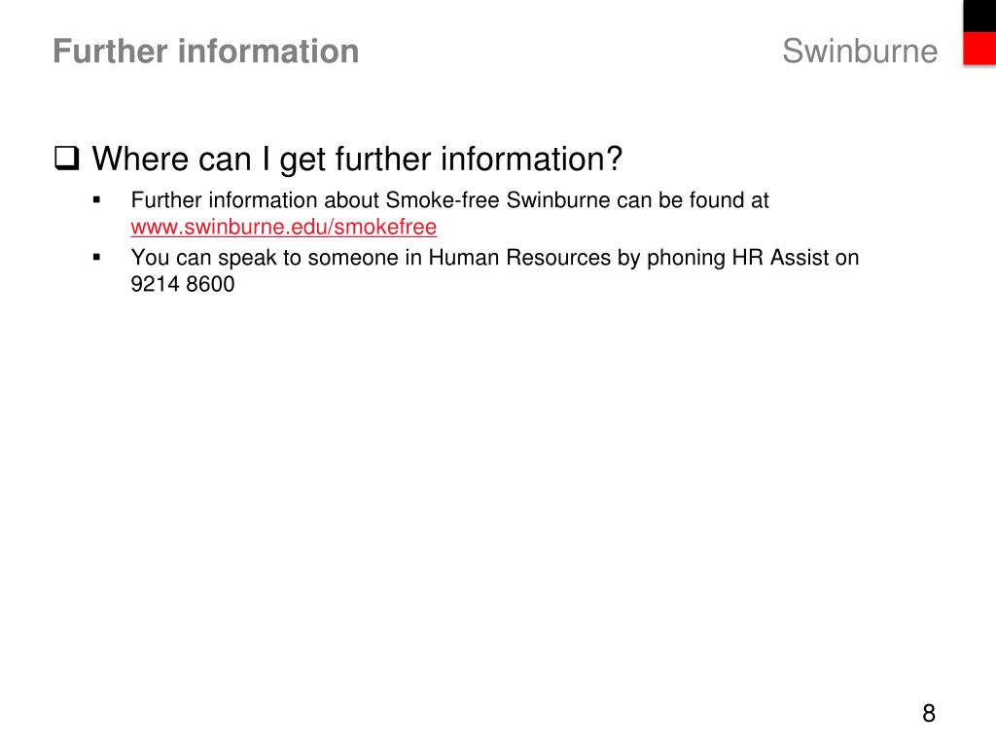
Task: Click the word 'information' in the title
Action: point(268,51)
